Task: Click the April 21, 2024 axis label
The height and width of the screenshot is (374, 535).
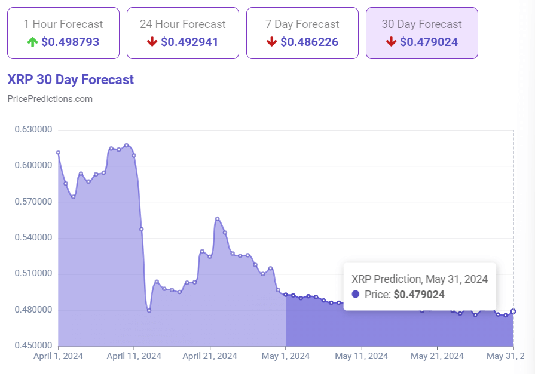Action: pos(210,356)
